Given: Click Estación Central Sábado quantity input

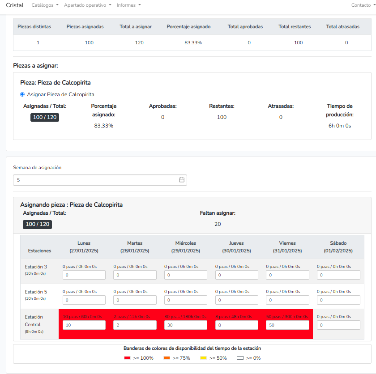Looking at the screenshot, I should [338, 325].
